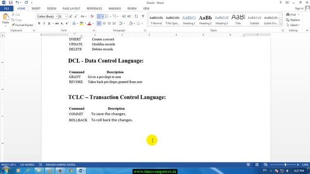
Task: Click the Paste clipboard icon
Action: [x=6, y=17]
